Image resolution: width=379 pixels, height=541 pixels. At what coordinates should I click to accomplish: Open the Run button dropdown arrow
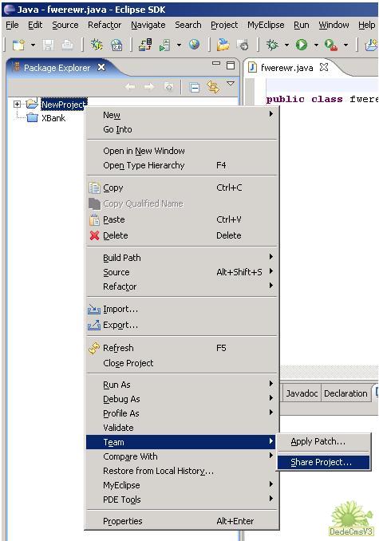pyautogui.click(x=316, y=45)
